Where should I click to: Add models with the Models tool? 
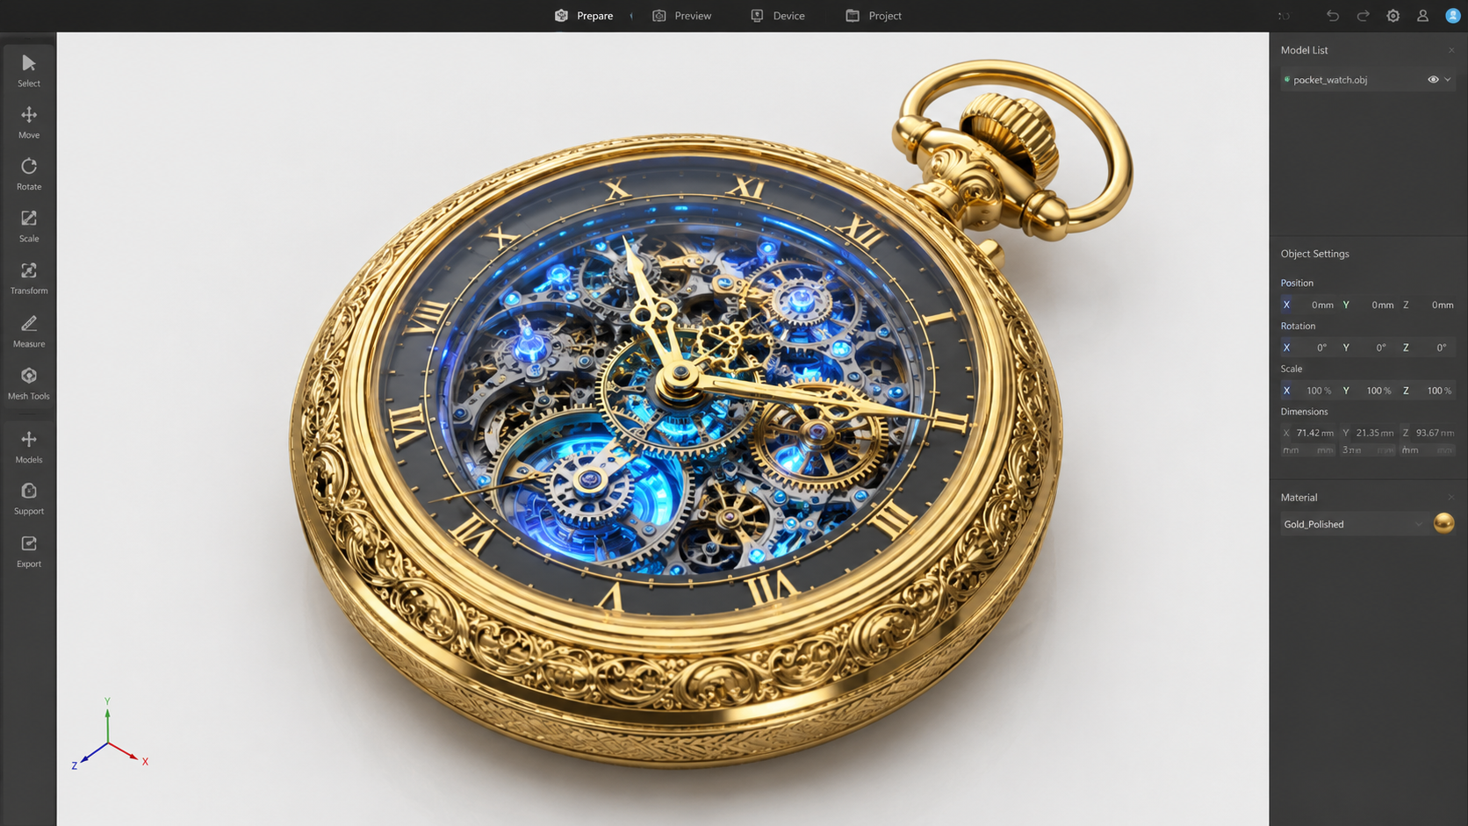coord(29,447)
